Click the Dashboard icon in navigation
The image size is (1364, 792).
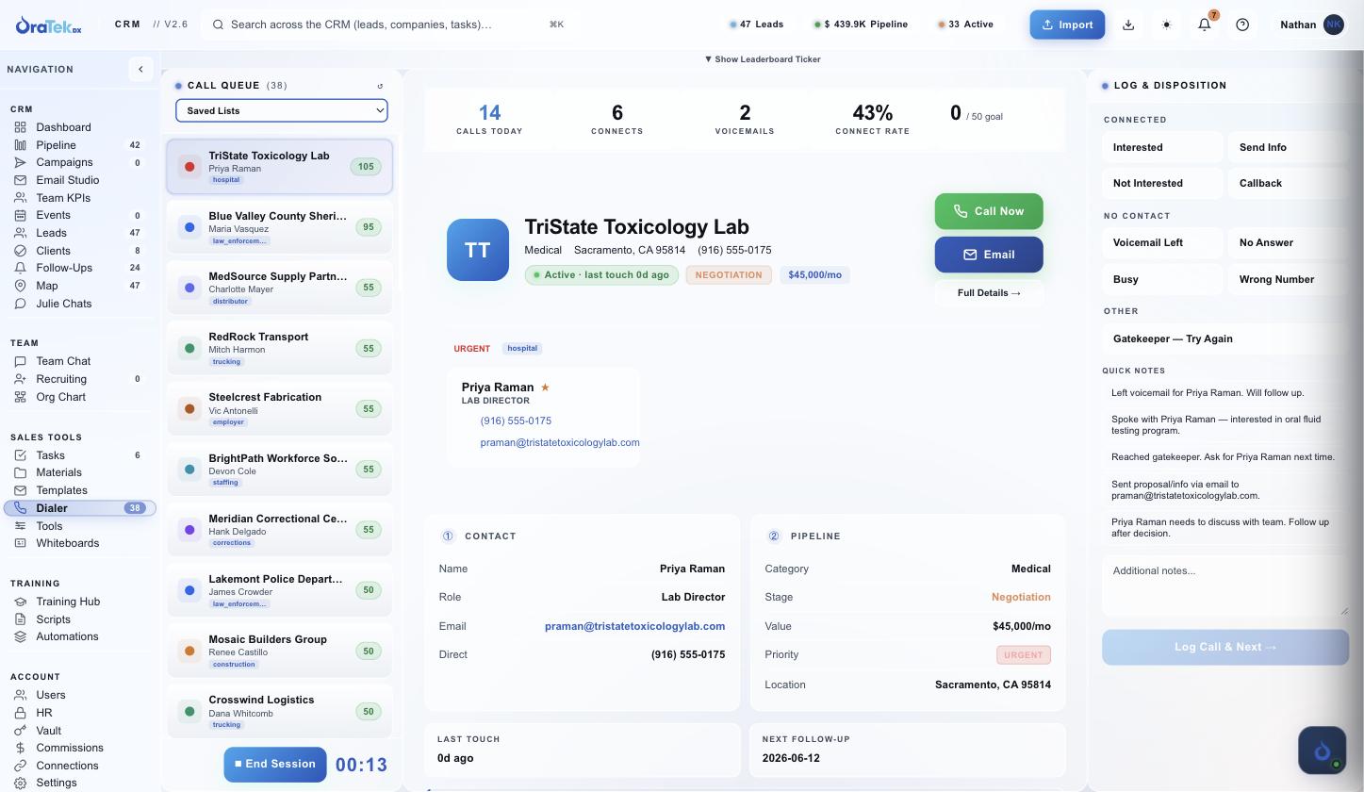(x=20, y=127)
